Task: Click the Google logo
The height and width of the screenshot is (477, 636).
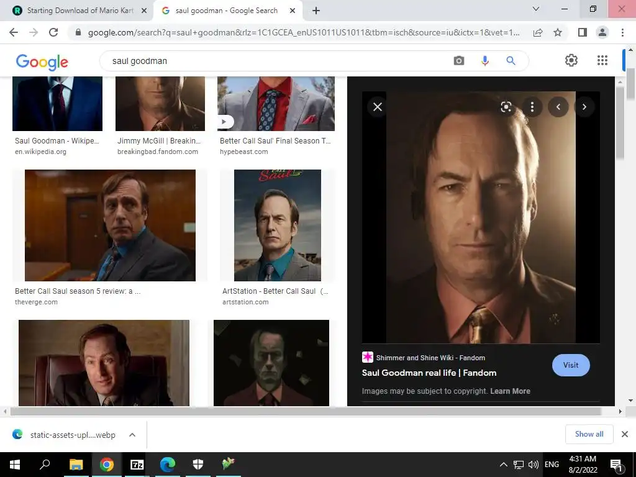Action: point(42,61)
